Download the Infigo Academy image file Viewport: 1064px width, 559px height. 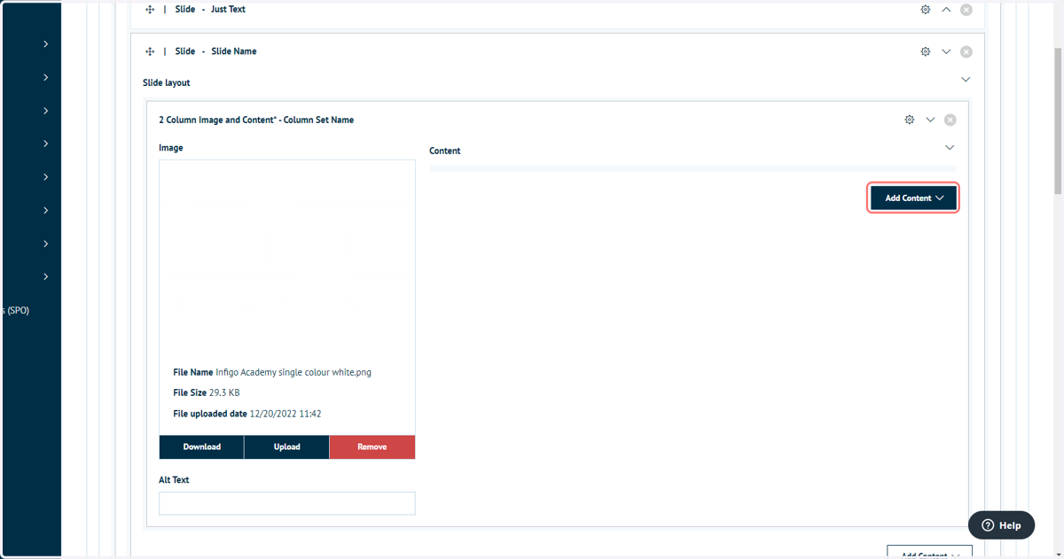pos(202,447)
